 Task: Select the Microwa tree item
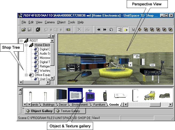45,58
